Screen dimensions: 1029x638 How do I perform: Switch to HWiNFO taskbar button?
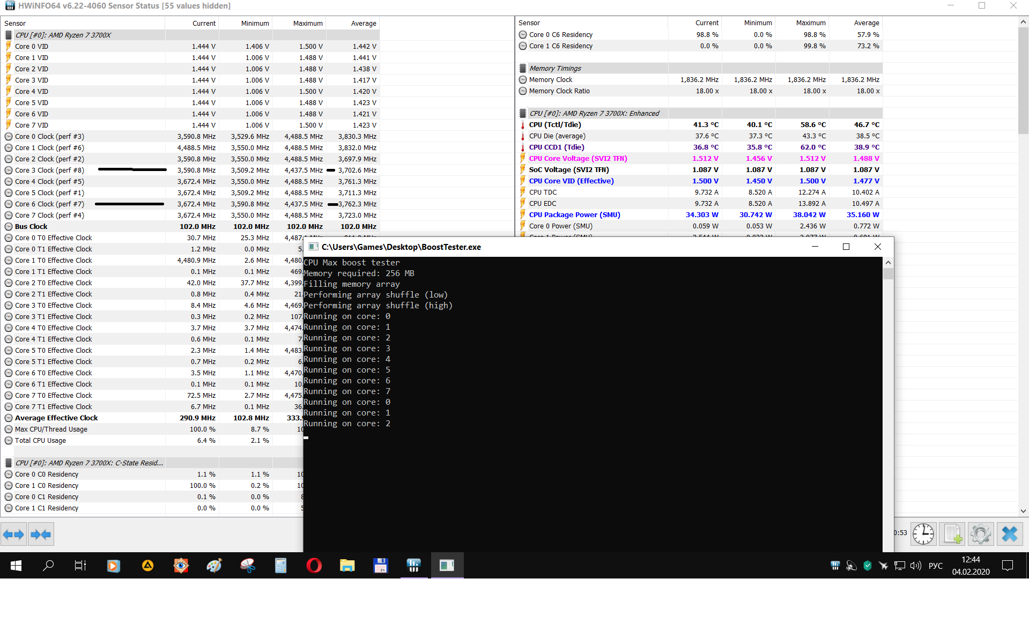click(413, 566)
